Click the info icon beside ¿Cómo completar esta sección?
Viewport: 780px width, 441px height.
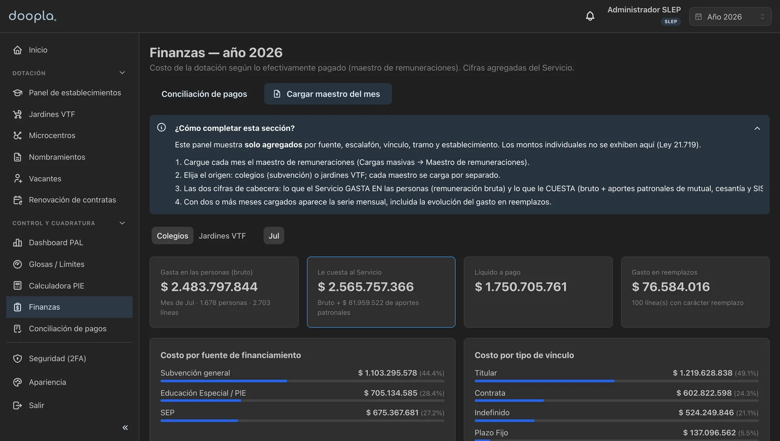tap(161, 127)
